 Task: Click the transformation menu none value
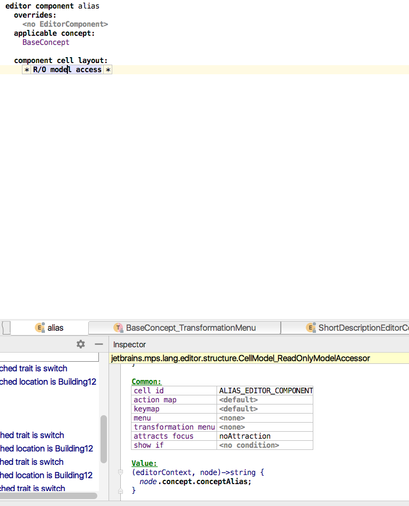point(232,427)
